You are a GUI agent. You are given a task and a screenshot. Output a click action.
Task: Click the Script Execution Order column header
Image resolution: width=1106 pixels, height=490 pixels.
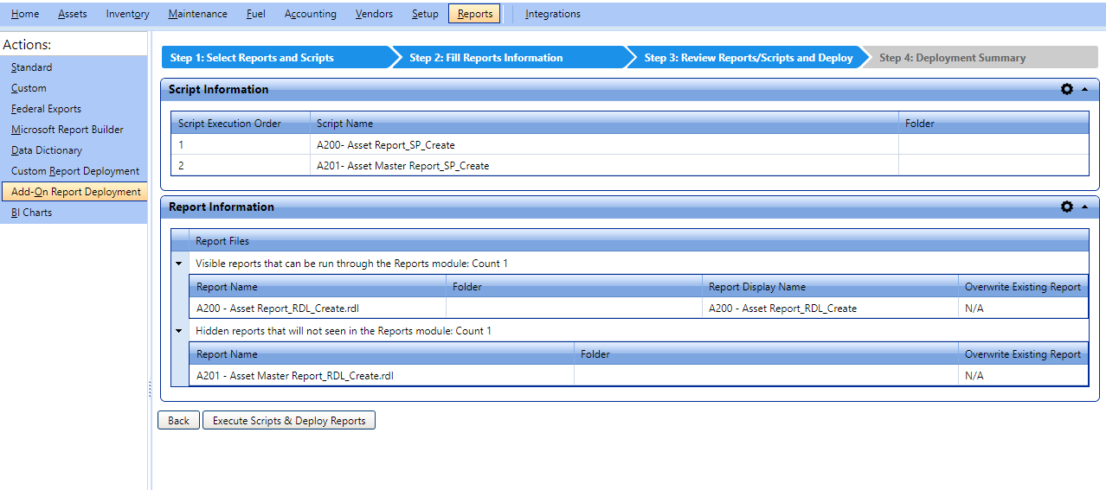(241, 124)
